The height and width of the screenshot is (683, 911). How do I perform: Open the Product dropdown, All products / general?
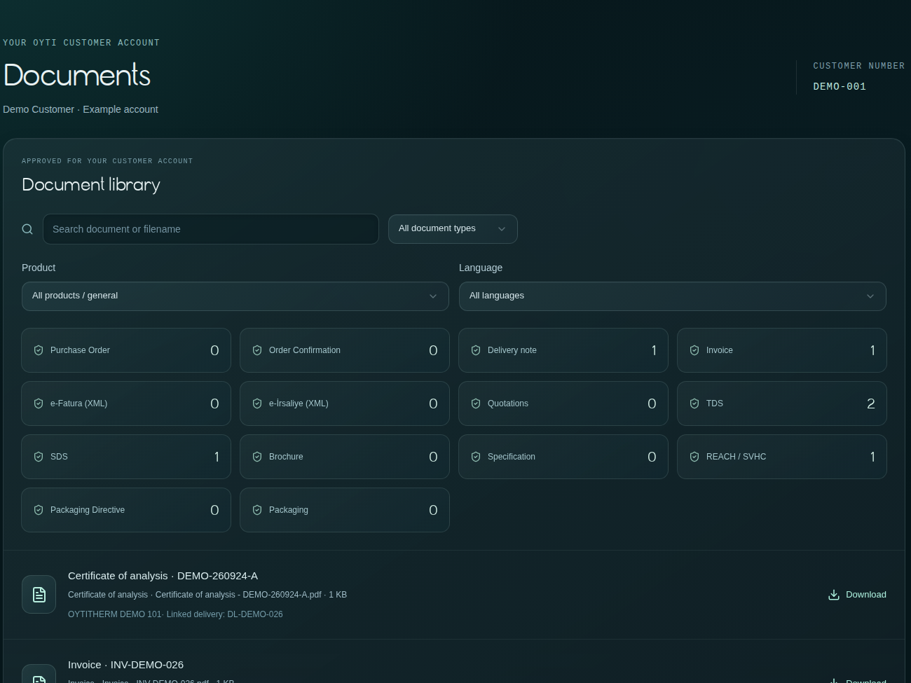pos(235,296)
